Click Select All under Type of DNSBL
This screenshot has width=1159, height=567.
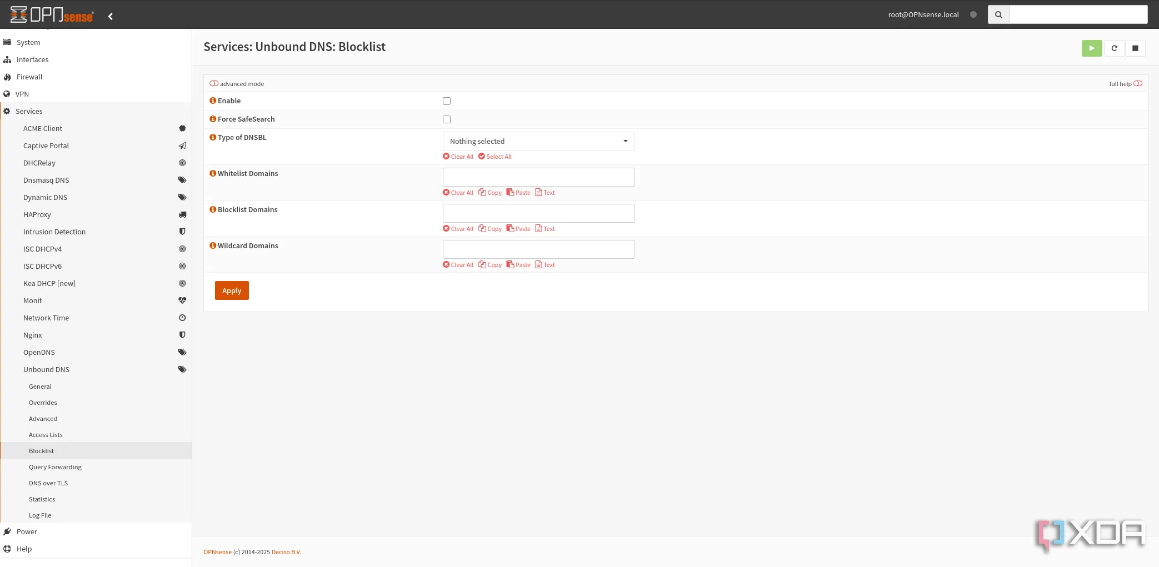[495, 157]
